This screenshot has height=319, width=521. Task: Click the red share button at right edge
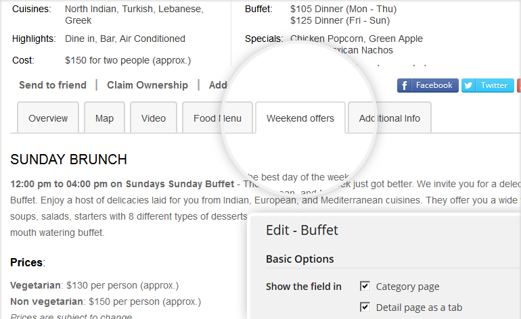(x=519, y=85)
